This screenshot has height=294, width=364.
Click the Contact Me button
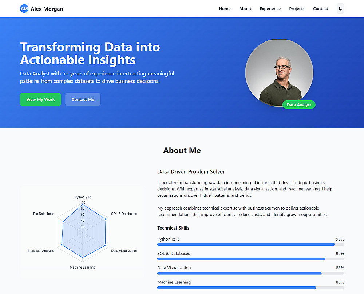click(83, 99)
